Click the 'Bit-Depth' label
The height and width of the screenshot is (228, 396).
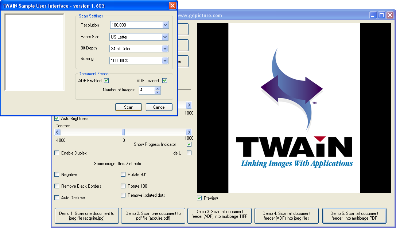(x=89, y=48)
